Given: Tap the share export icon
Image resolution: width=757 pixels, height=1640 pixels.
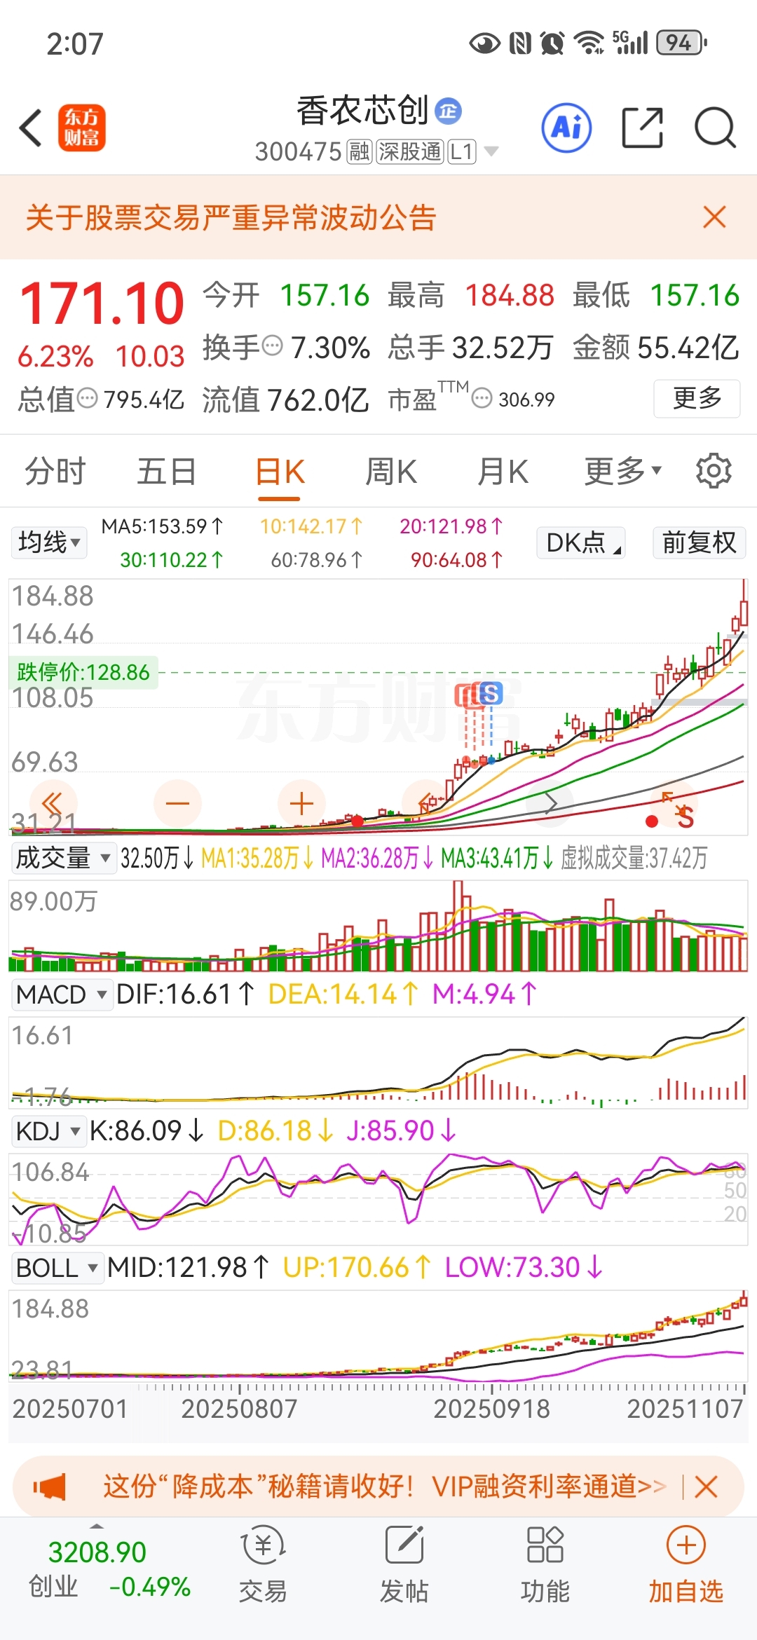Looking at the screenshot, I should coord(642,128).
